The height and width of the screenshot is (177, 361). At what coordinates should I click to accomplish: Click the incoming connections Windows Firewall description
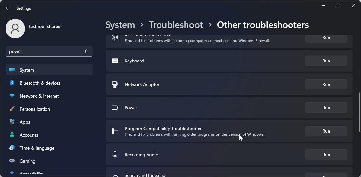pyautogui.click(x=197, y=41)
